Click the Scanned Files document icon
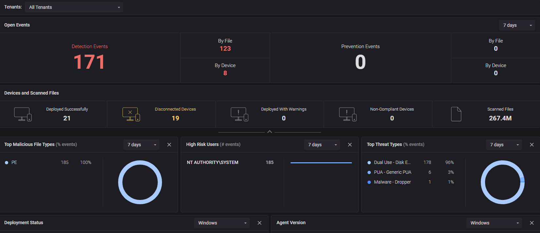Image resolution: width=540 pixels, height=233 pixels. point(456,114)
